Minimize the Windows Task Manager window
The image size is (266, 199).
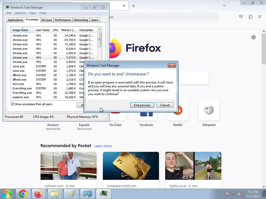(x=86, y=8)
